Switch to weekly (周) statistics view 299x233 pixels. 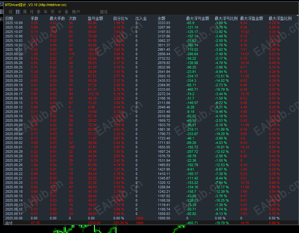24,11
